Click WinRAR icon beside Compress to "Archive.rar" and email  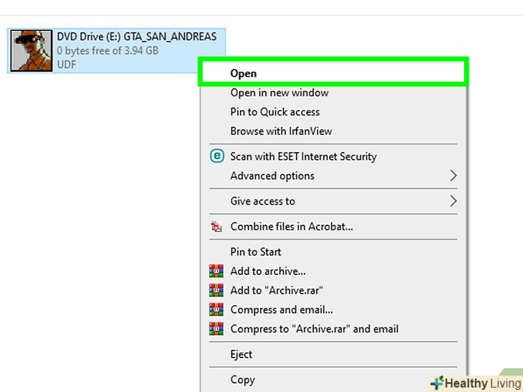216,330
